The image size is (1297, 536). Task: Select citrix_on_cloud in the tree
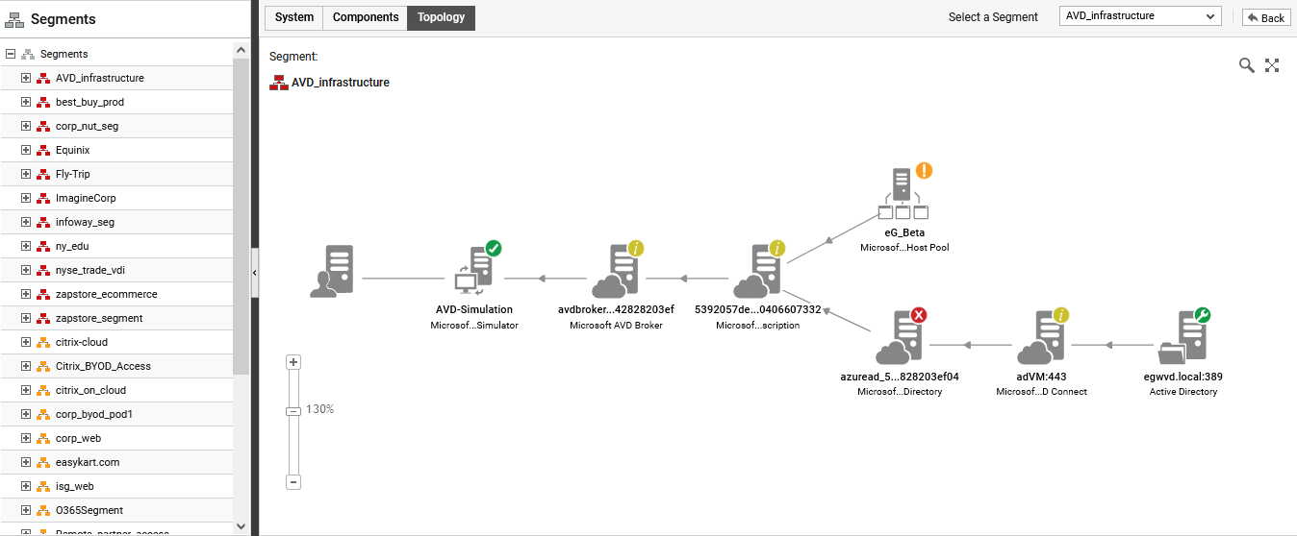[90, 390]
